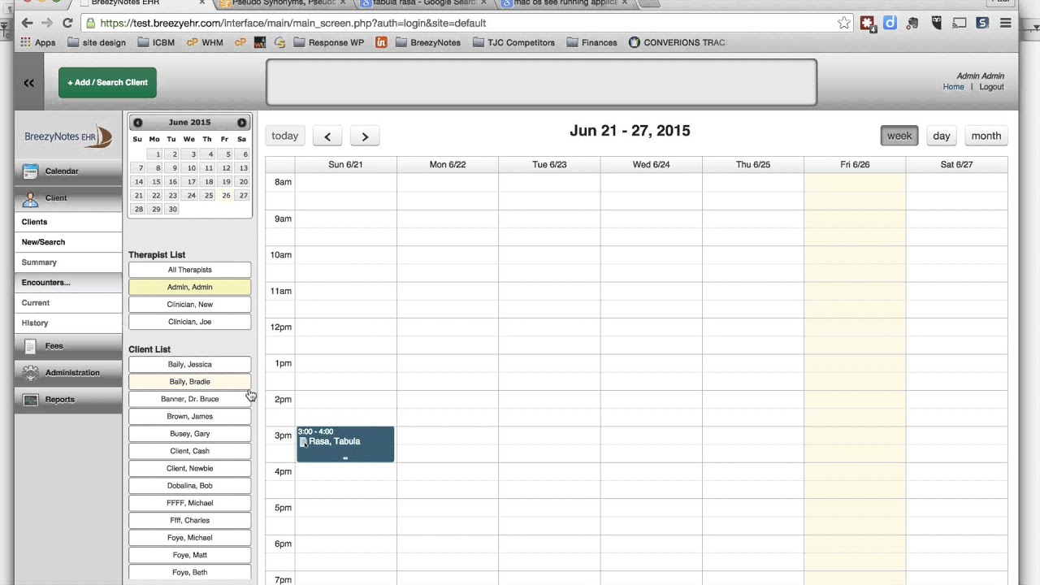Click the browser back arrow
The image size is (1040, 585).
[28, 23]
